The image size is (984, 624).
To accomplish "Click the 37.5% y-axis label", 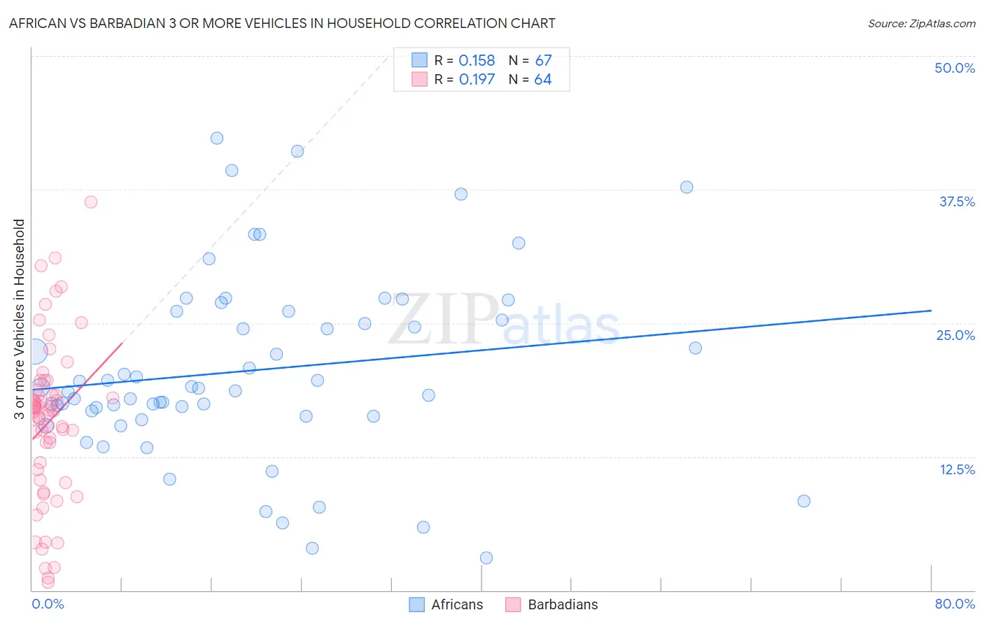I will tap(957, 201).
